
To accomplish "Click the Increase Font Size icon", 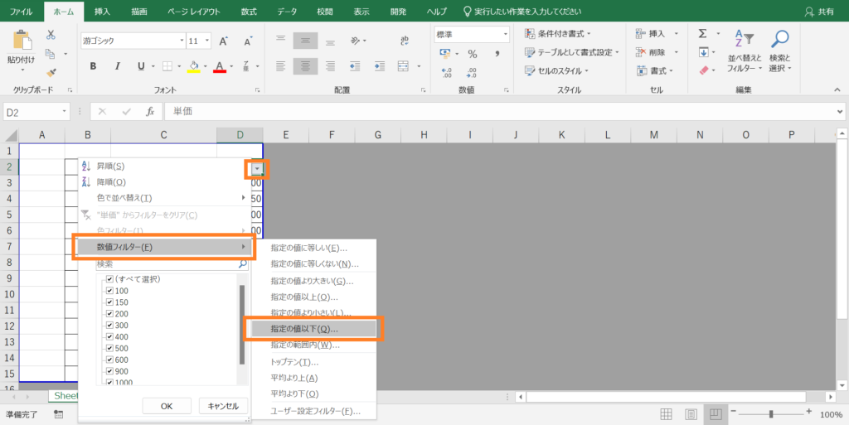I will coord(223,41).
